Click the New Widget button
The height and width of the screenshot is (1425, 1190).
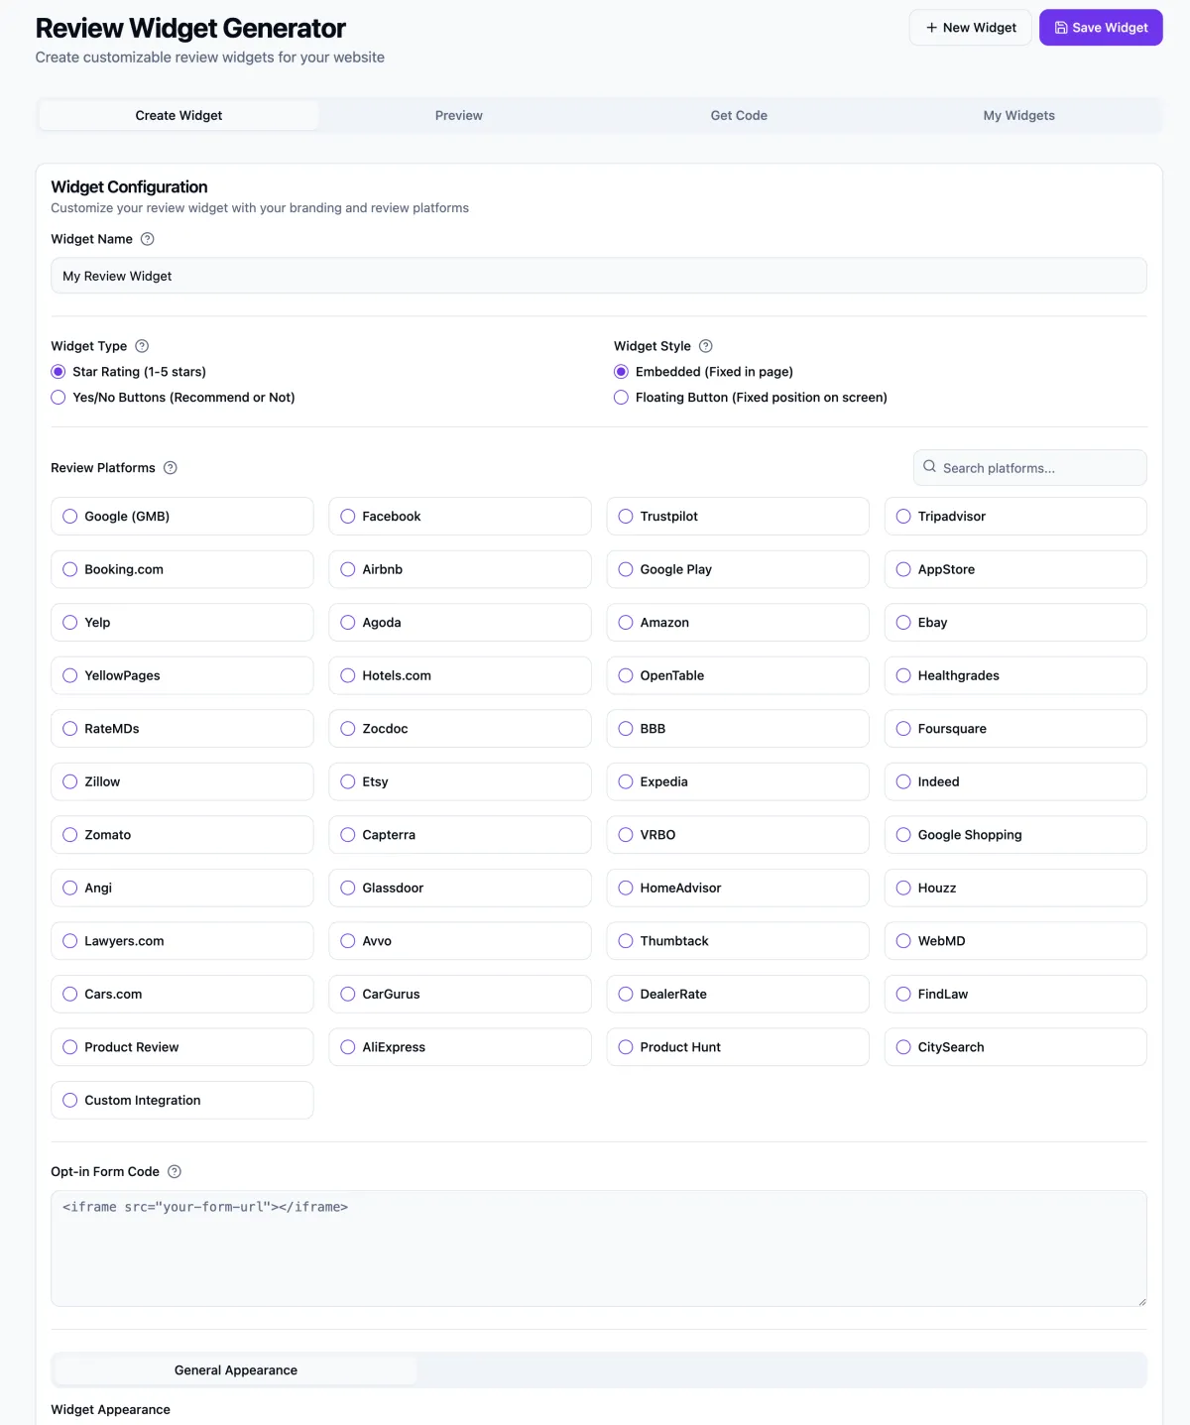(x=971, y=28)
